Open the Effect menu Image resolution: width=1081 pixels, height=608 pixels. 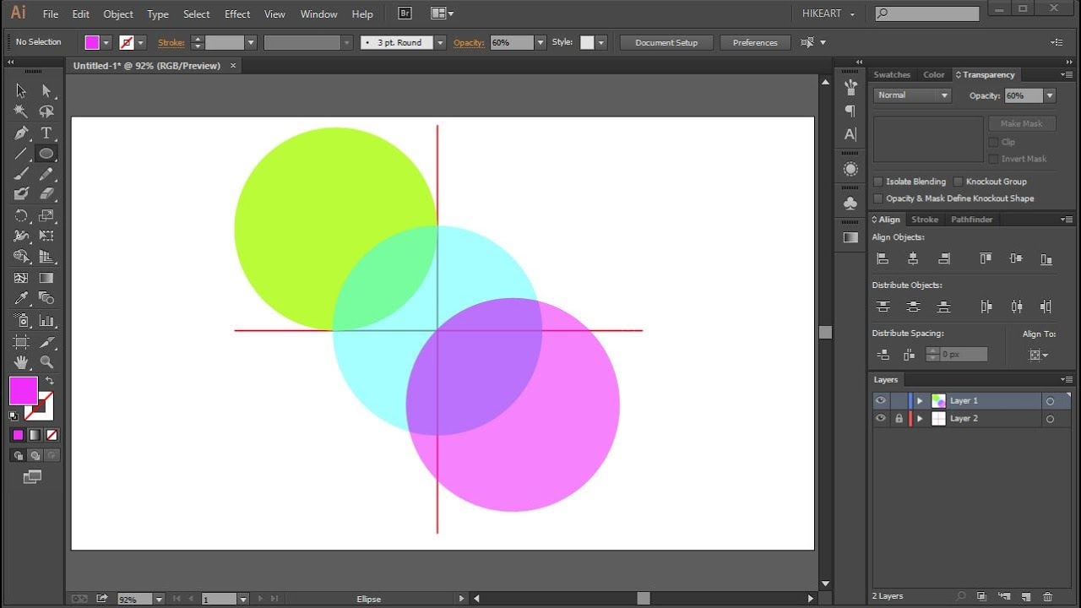[237, 14]
